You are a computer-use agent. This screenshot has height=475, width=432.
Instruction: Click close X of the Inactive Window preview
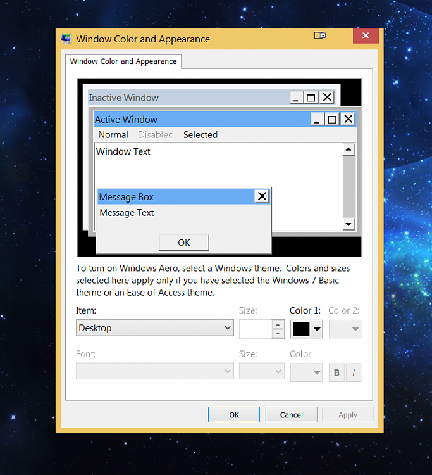pyautogui.click(x=327, y=98)
